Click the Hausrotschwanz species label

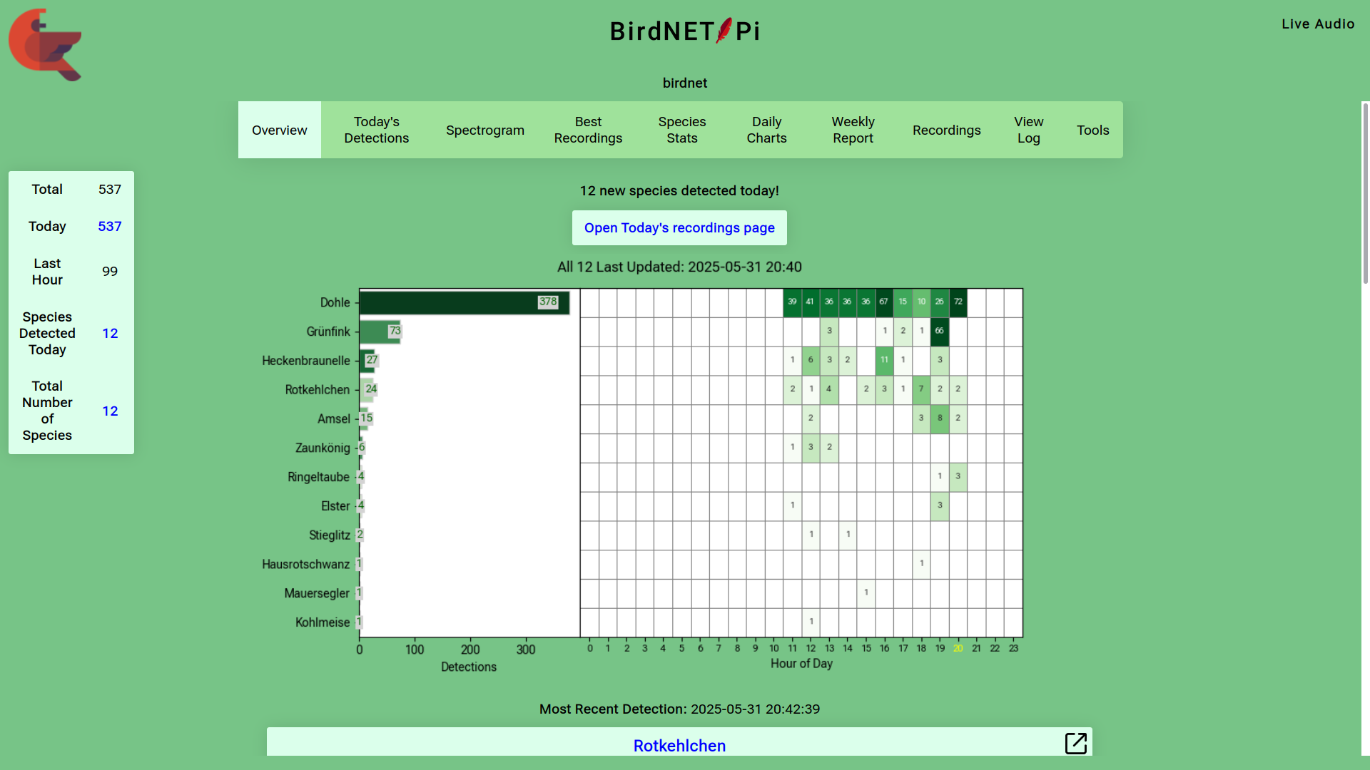coord(306,565)
